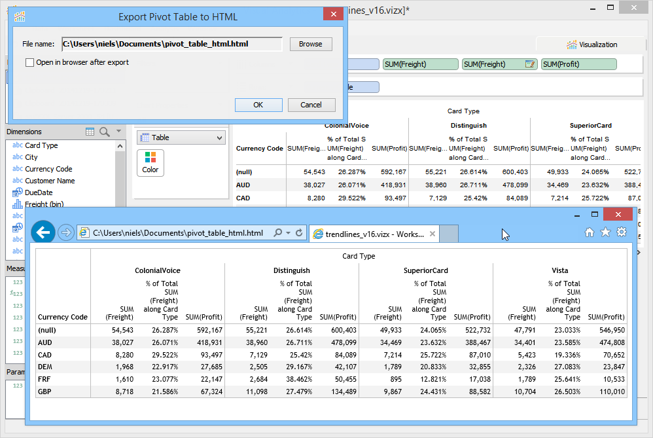Open the Color marks card

pos(150,162)
